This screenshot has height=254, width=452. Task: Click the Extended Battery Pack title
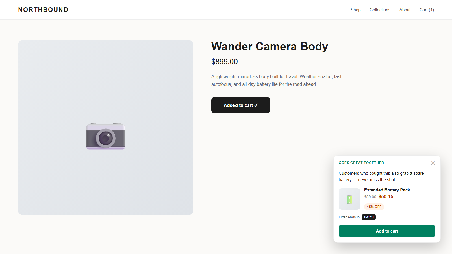[387, 190]
